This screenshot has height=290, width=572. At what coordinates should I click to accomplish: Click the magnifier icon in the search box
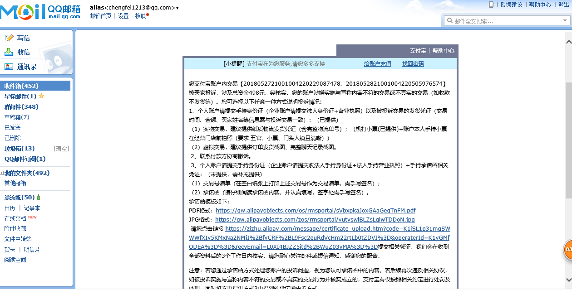[450, 21]
